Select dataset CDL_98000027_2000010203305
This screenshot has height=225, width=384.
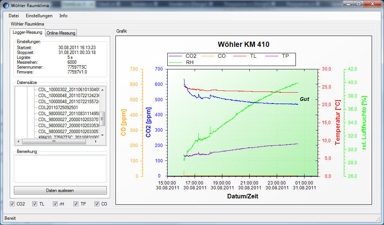69,132
